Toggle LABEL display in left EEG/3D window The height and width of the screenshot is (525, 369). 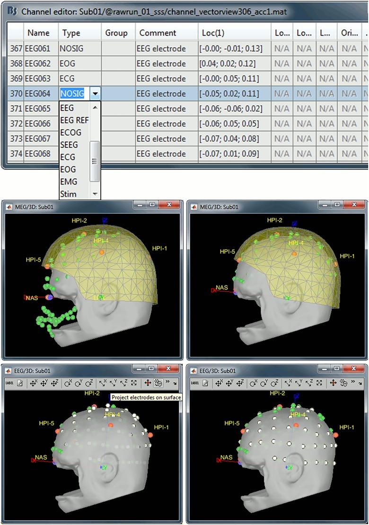9,383
